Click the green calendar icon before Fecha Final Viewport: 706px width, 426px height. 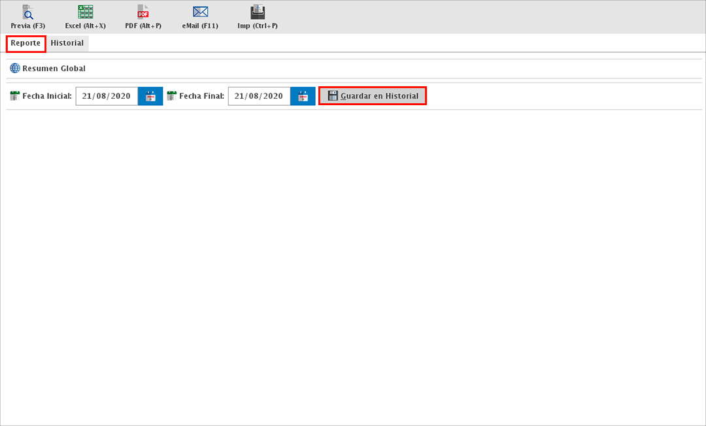point(172,96)
